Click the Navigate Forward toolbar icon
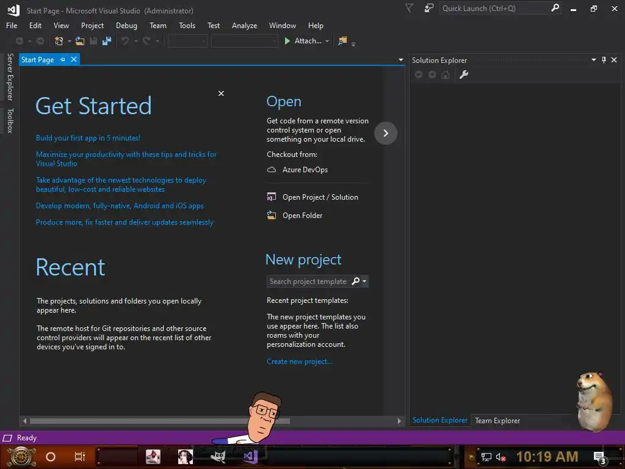 (40, 41)
